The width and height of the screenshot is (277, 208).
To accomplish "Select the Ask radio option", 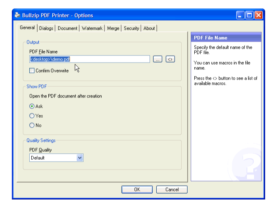I will [x=32, y=106].
